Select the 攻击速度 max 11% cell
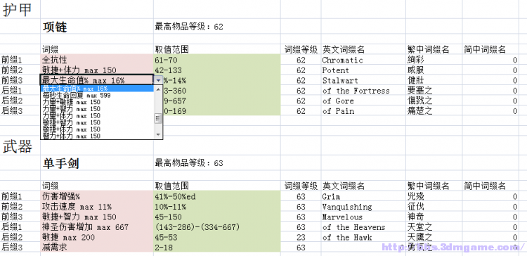This screenshot has height=256, width=527. tap(97, 207)
